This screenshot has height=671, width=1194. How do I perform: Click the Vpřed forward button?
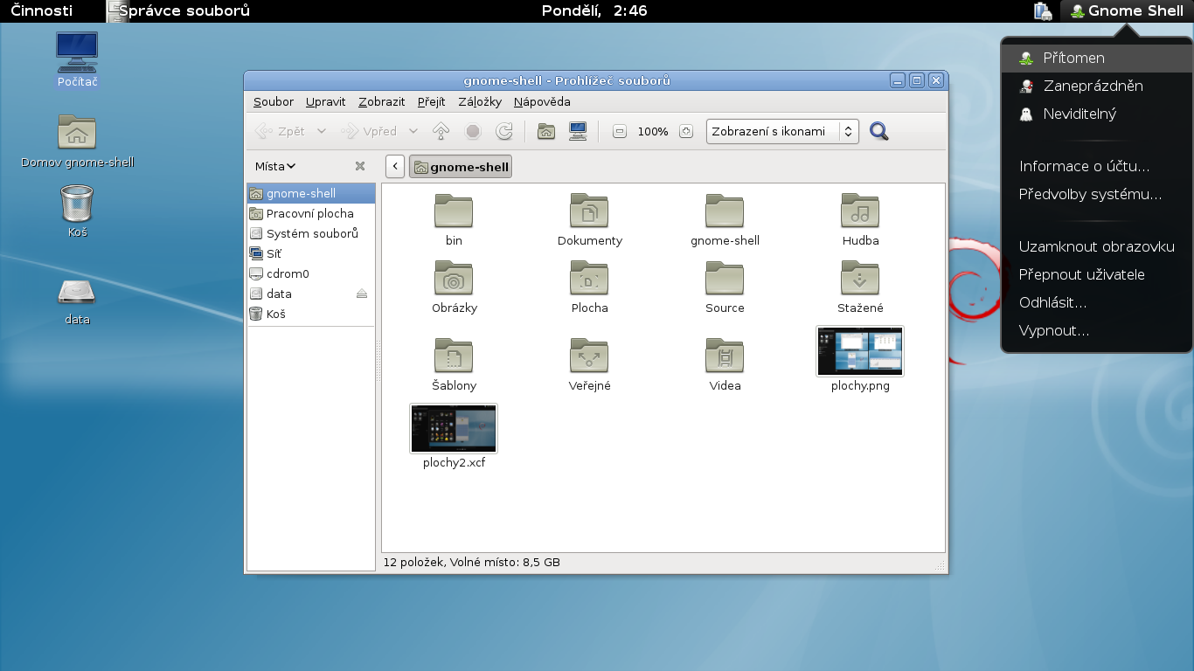pyautogui.click(x=368, y=131)
